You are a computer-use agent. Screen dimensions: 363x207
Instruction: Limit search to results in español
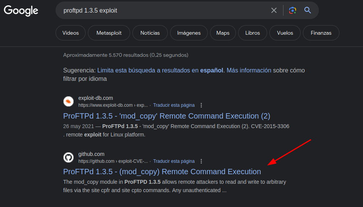click(x=160, y=70)
